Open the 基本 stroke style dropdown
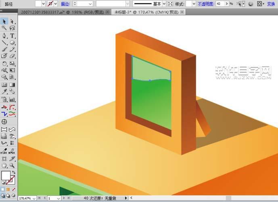Image resolution: width=278 pixels, height=202 pixels. [x=164, y=4]
